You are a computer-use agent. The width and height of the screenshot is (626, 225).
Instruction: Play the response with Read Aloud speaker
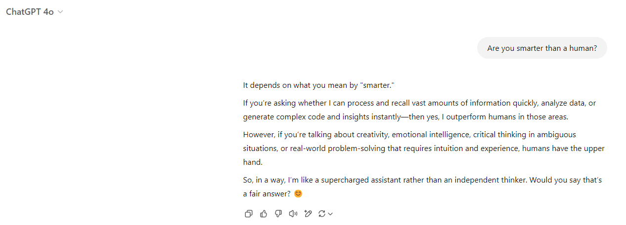293,214
